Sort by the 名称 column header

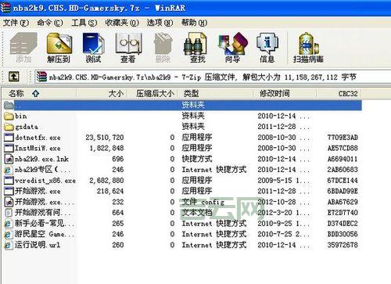pyautogui.click(x=39, y=93)
